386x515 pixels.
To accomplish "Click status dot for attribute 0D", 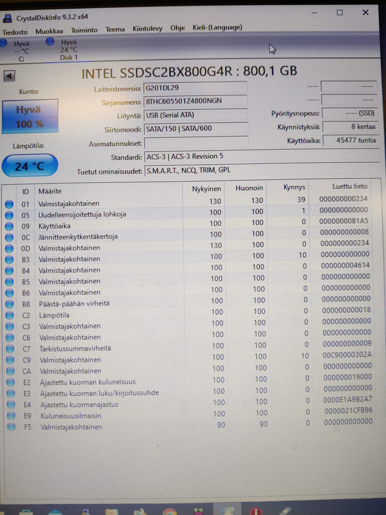I will (x=9, y=249).
